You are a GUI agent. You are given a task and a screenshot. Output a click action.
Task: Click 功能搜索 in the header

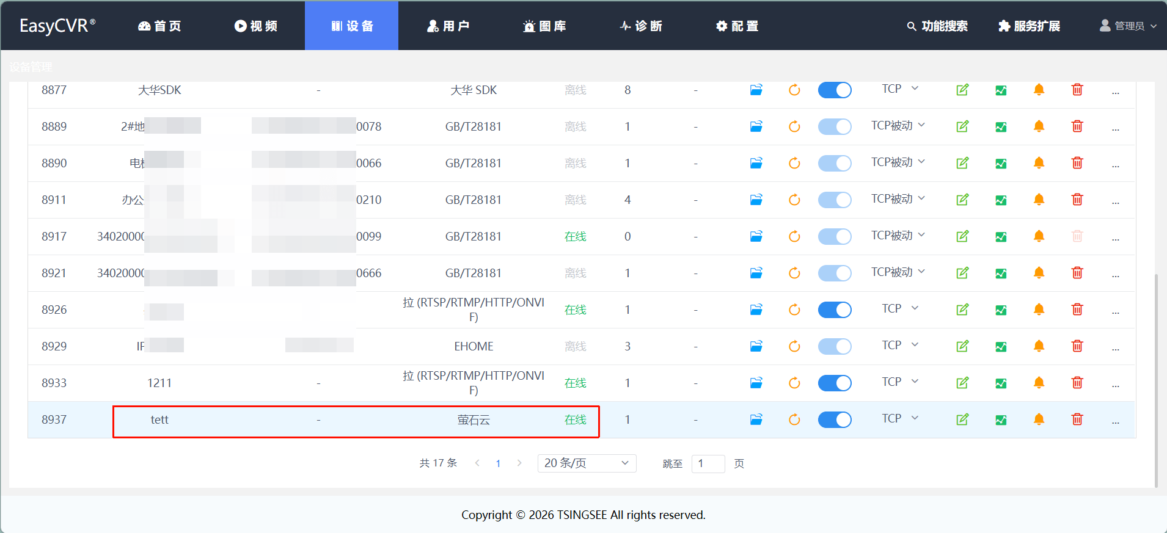click(937, 26)
